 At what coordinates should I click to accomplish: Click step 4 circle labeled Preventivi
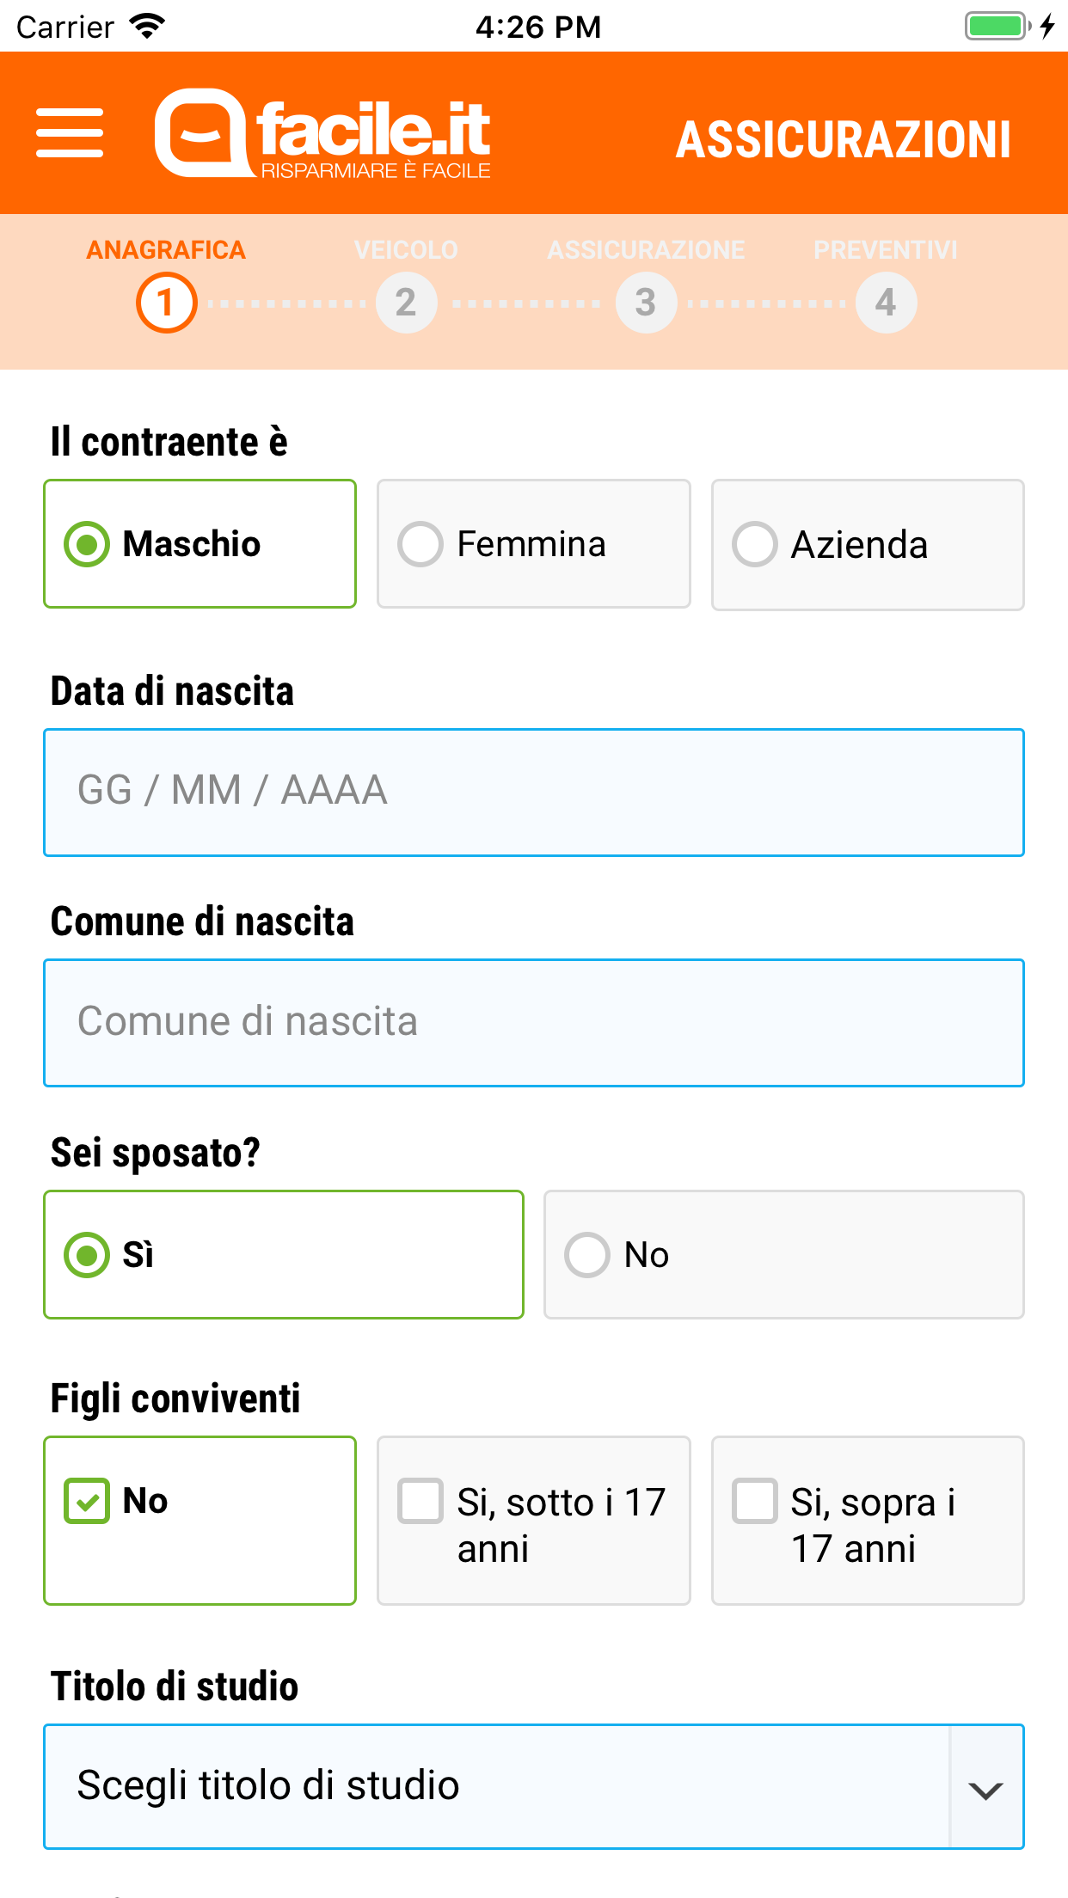886,302
